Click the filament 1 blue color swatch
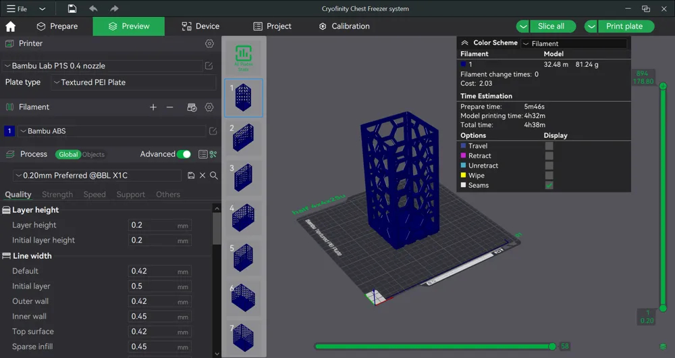This screenshot has height=358, width=675. pos(9,131)
